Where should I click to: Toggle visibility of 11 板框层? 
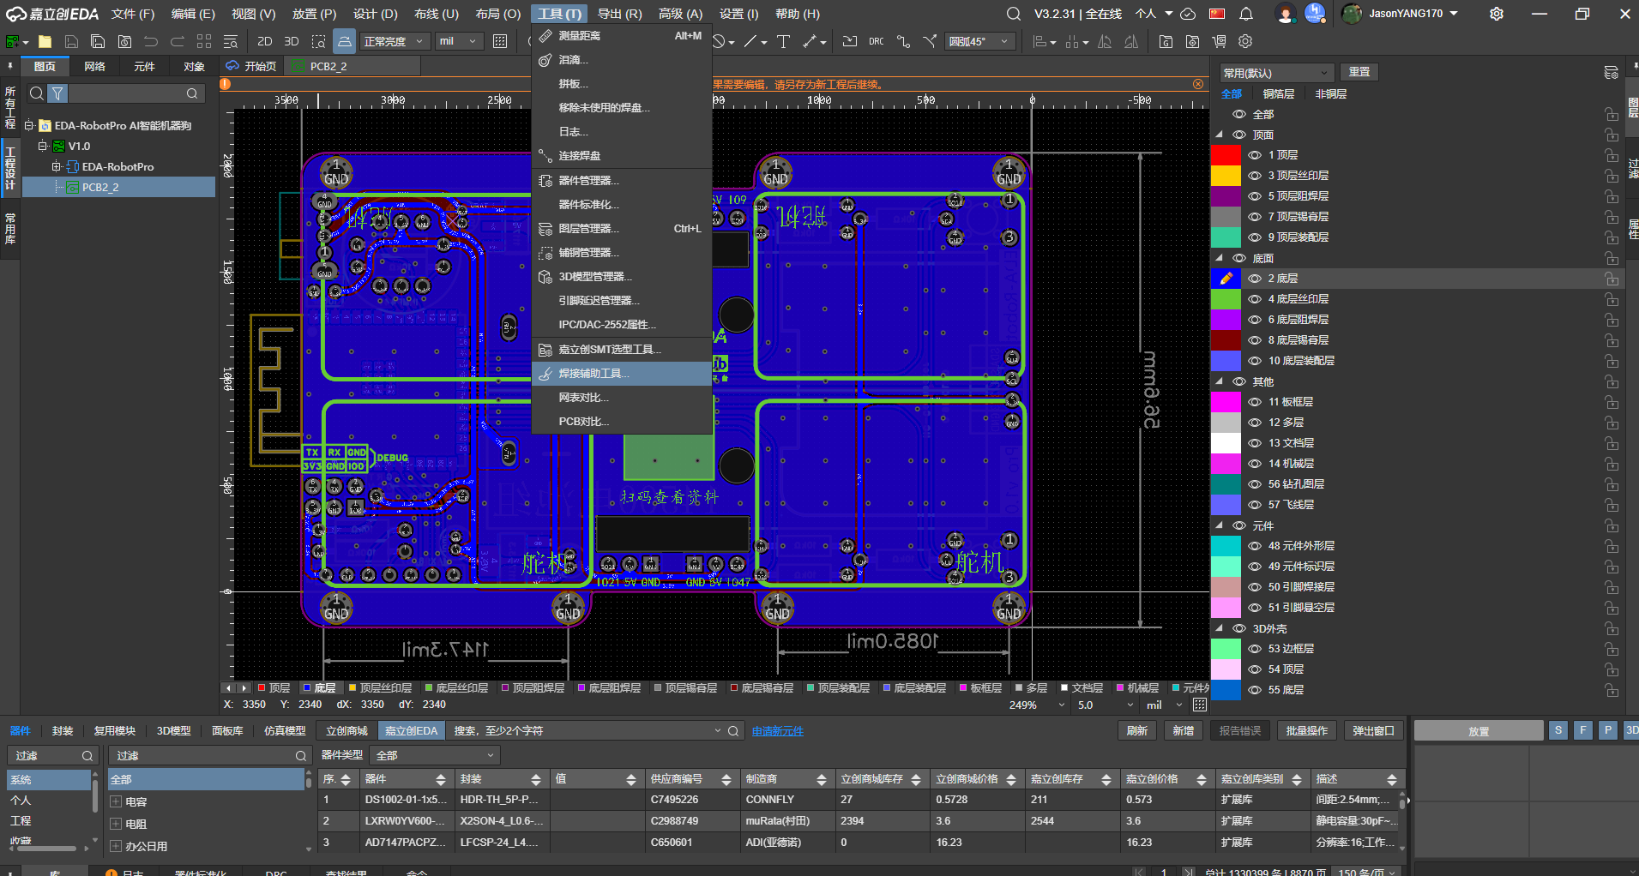coord(1254,402)
